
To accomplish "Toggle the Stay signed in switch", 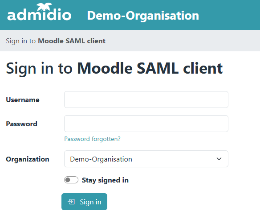I will (x=71, y=180).
